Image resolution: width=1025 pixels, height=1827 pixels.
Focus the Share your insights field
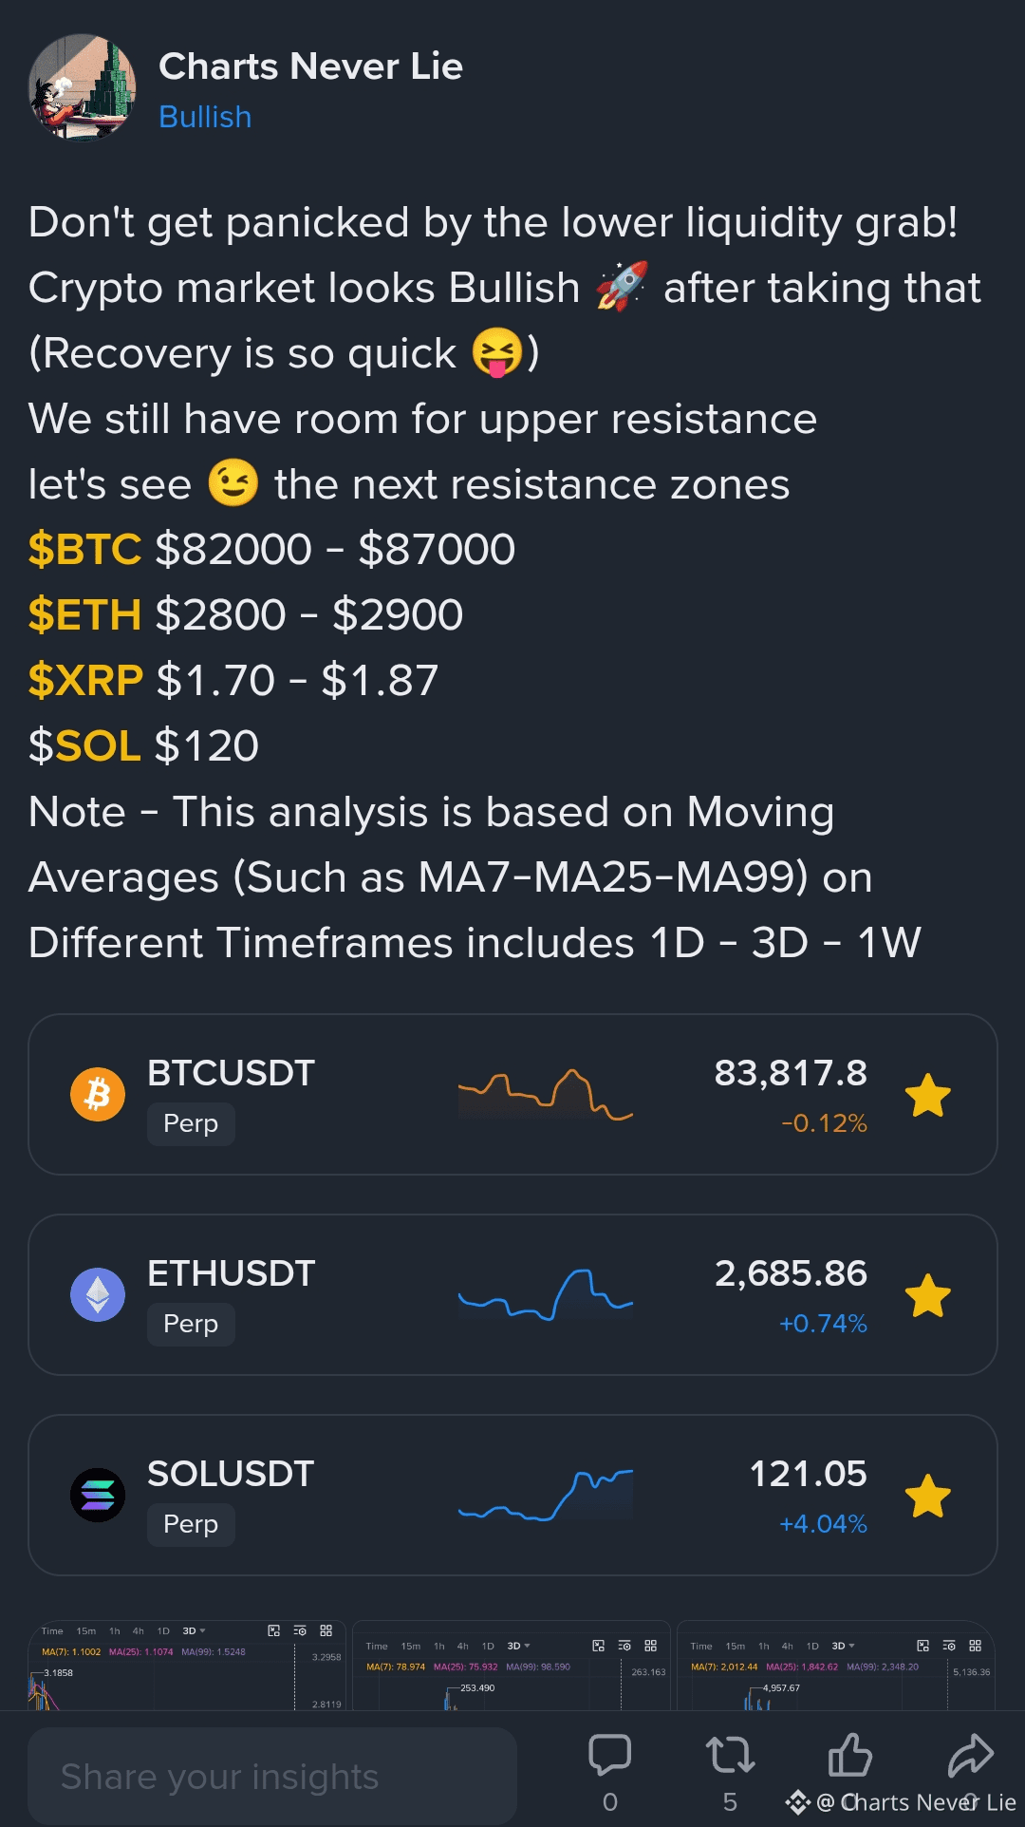pyautogui.click(x=272, y=1776)
